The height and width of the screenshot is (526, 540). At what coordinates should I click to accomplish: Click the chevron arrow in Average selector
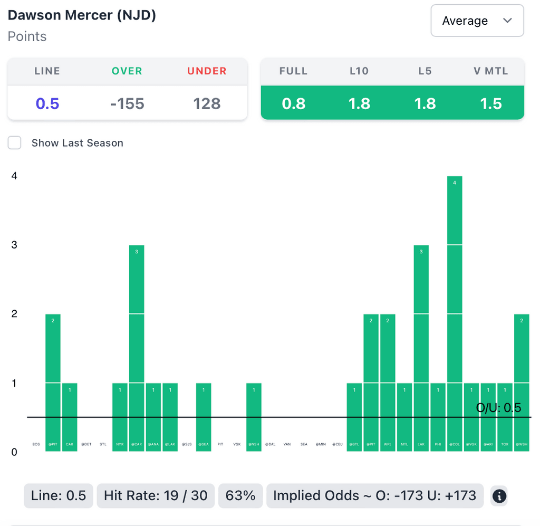(507, 21)
